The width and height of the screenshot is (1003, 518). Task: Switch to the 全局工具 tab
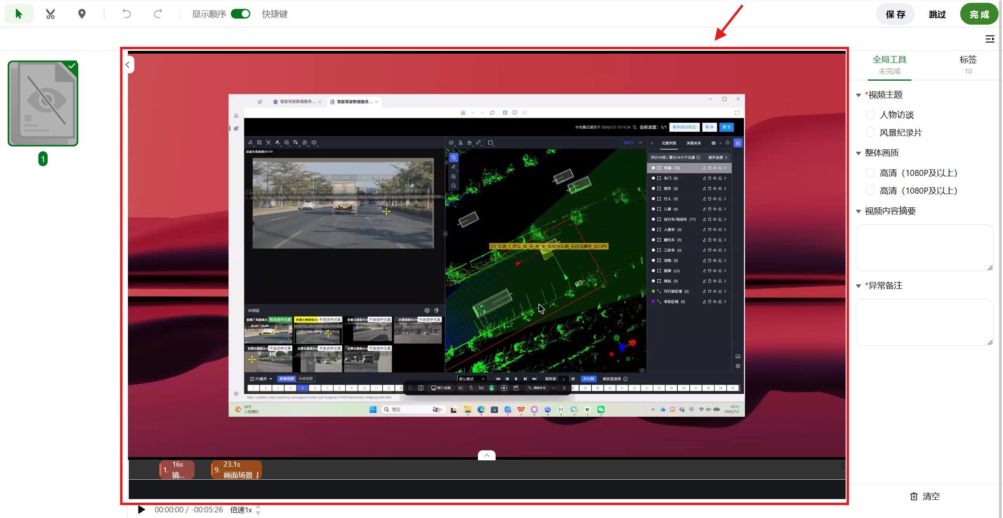(889, 65)
